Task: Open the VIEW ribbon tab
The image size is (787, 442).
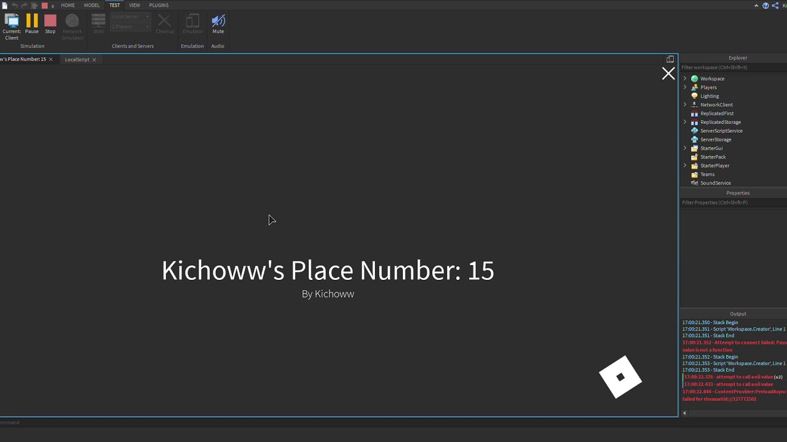Action: 134,5
